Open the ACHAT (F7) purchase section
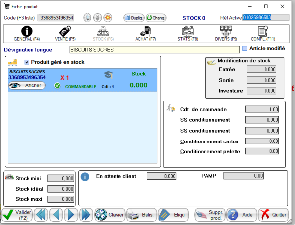 click(x=146, y=33)
